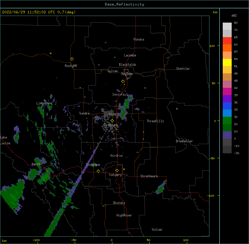Click the Vulcan label
Screen dimensions: 249x244
click(x=157, y=230)
